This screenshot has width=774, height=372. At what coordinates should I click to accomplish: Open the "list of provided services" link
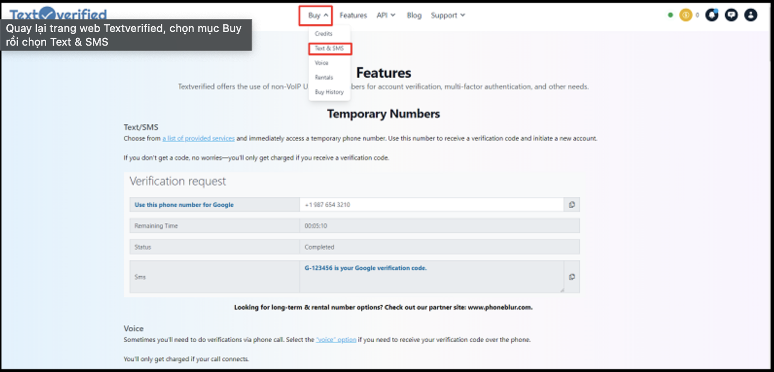coord(198,138)
